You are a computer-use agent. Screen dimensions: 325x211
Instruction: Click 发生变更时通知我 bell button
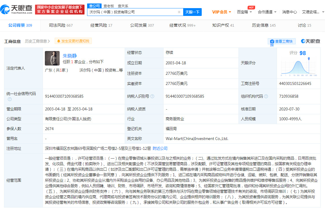73,41
